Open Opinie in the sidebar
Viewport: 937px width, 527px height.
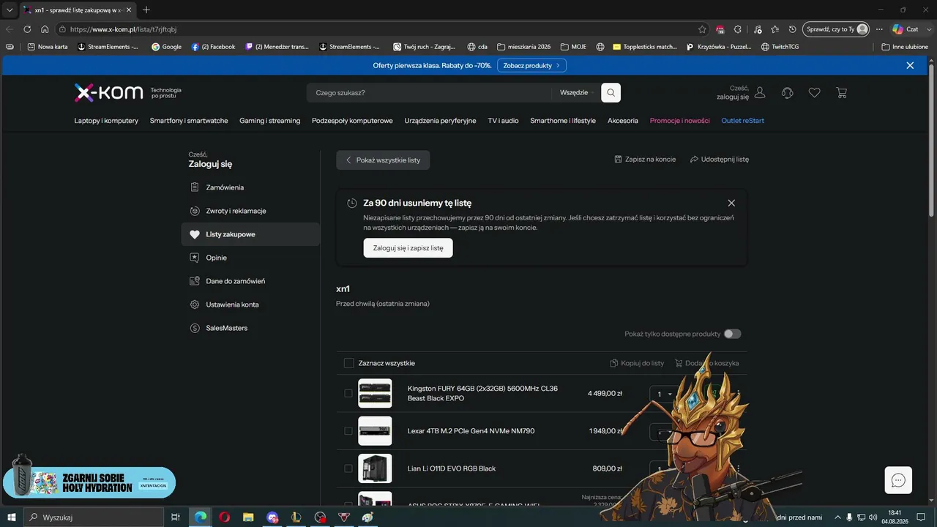(x=216, y=258)
